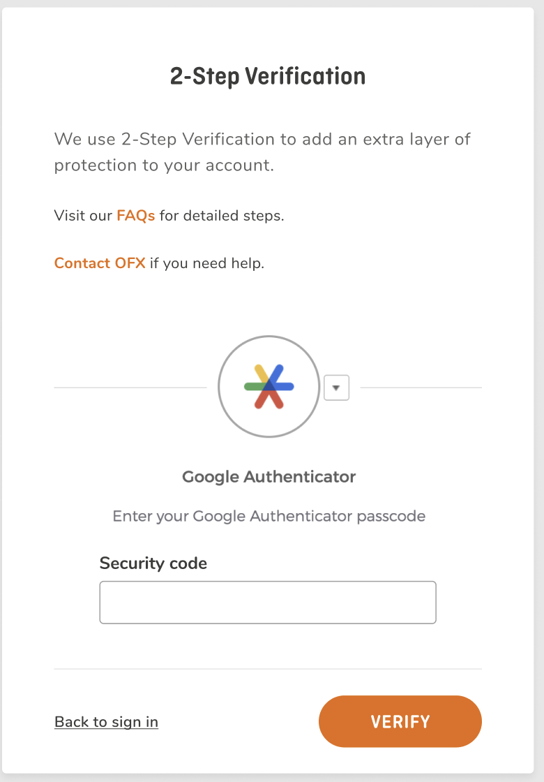This screenshot has width=544, height=782.
Task: Click Enter your Google Authenticator passcode text
Action: point(269,517)
